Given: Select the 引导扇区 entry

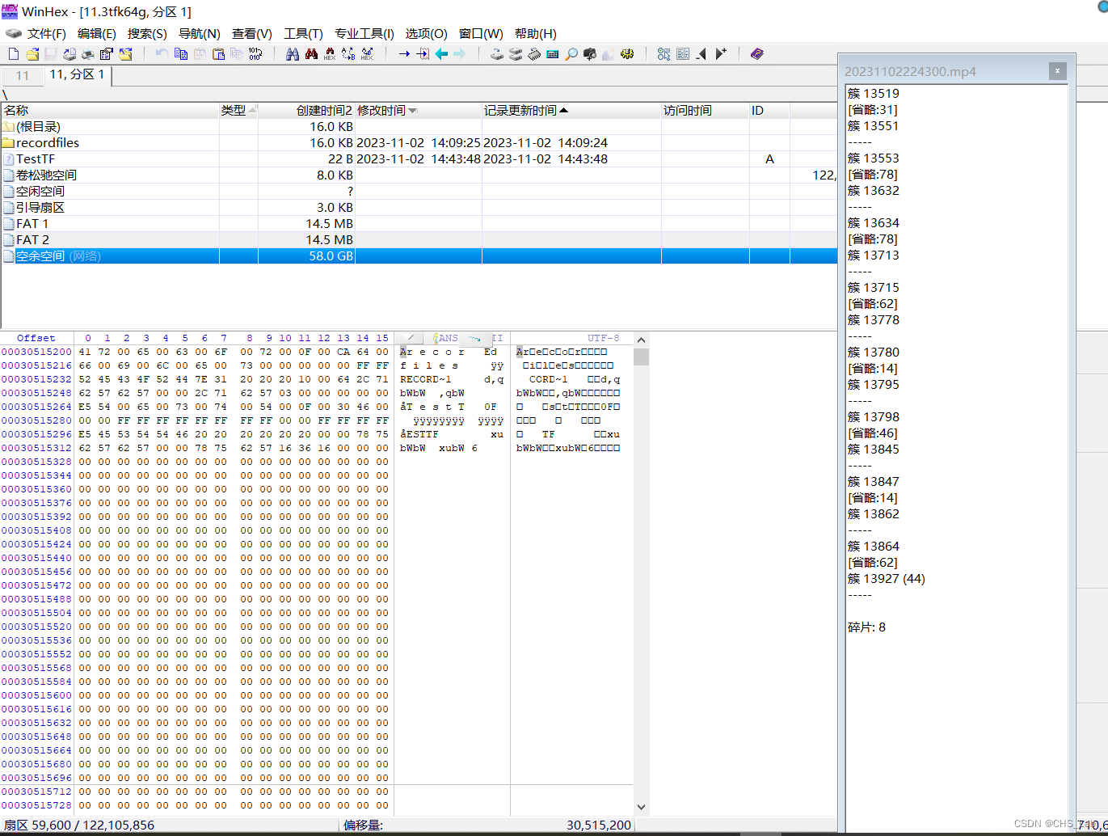Looking at the screenshot, I should 419,208.
